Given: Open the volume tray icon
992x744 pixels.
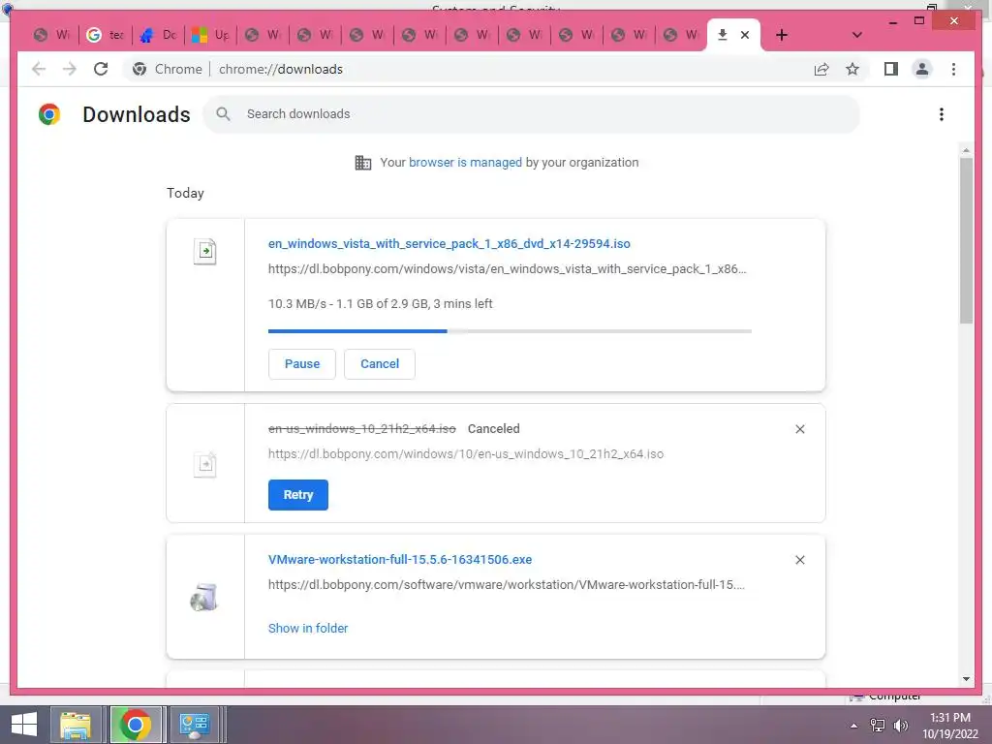Looking at the screenshot, I should click(x=900, y=725).
